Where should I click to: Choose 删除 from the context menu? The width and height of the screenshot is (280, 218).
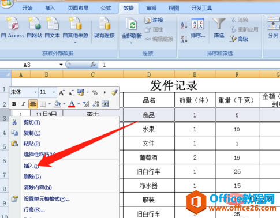(64, 176)
